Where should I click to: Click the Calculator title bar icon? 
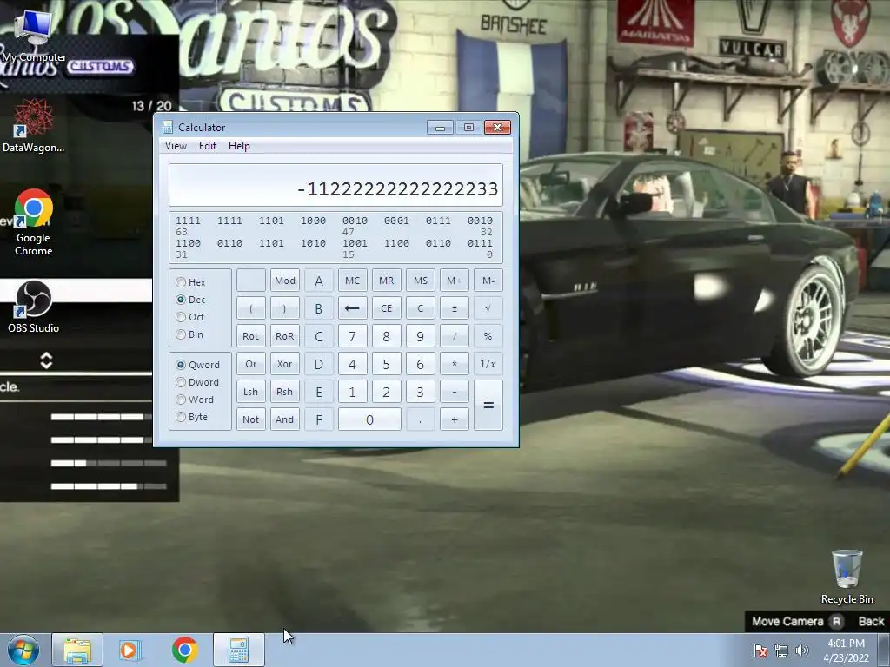[x=167, y=127]
